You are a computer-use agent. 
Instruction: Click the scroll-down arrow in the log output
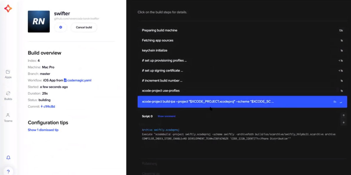pyautogui.click(x=344, y=122)
